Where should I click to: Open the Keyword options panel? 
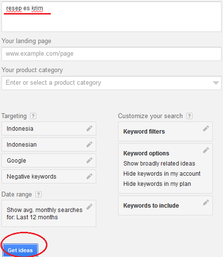click(x=165, y=168)
